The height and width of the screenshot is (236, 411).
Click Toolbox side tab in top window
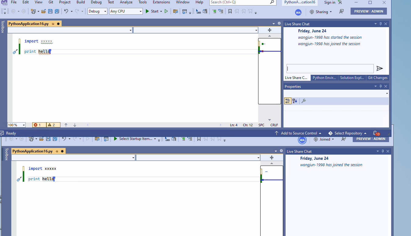pyautogui.click(x=3, y=27)
